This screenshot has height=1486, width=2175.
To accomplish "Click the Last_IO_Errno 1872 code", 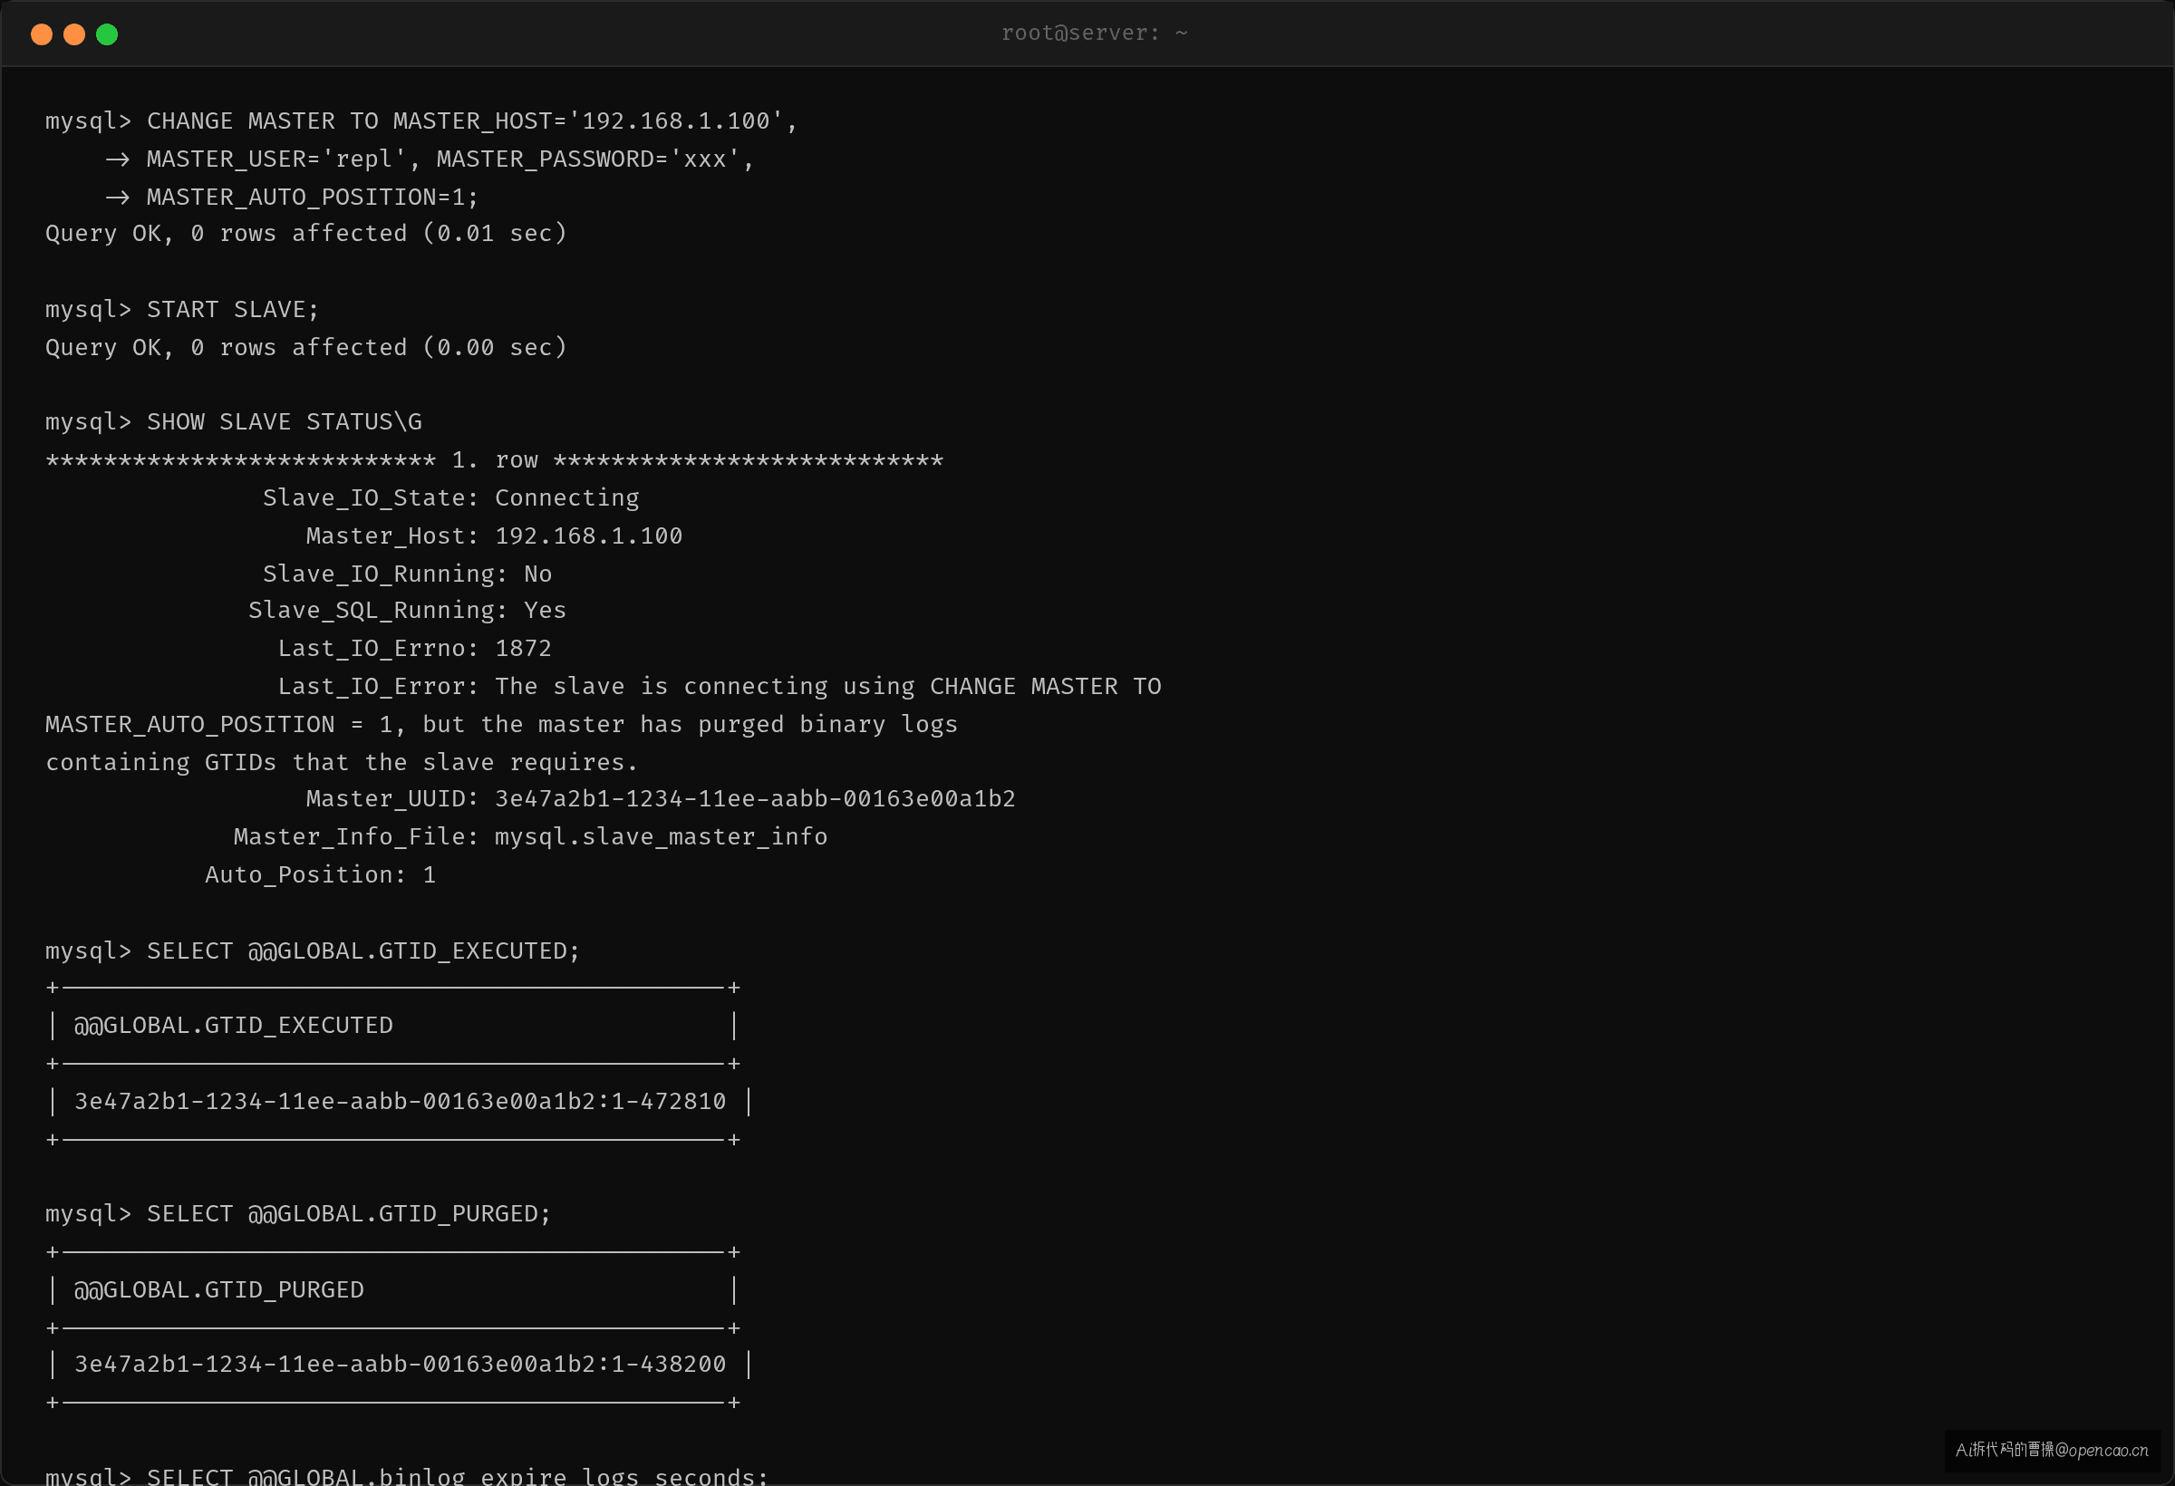I will click(x=523, y=648).
